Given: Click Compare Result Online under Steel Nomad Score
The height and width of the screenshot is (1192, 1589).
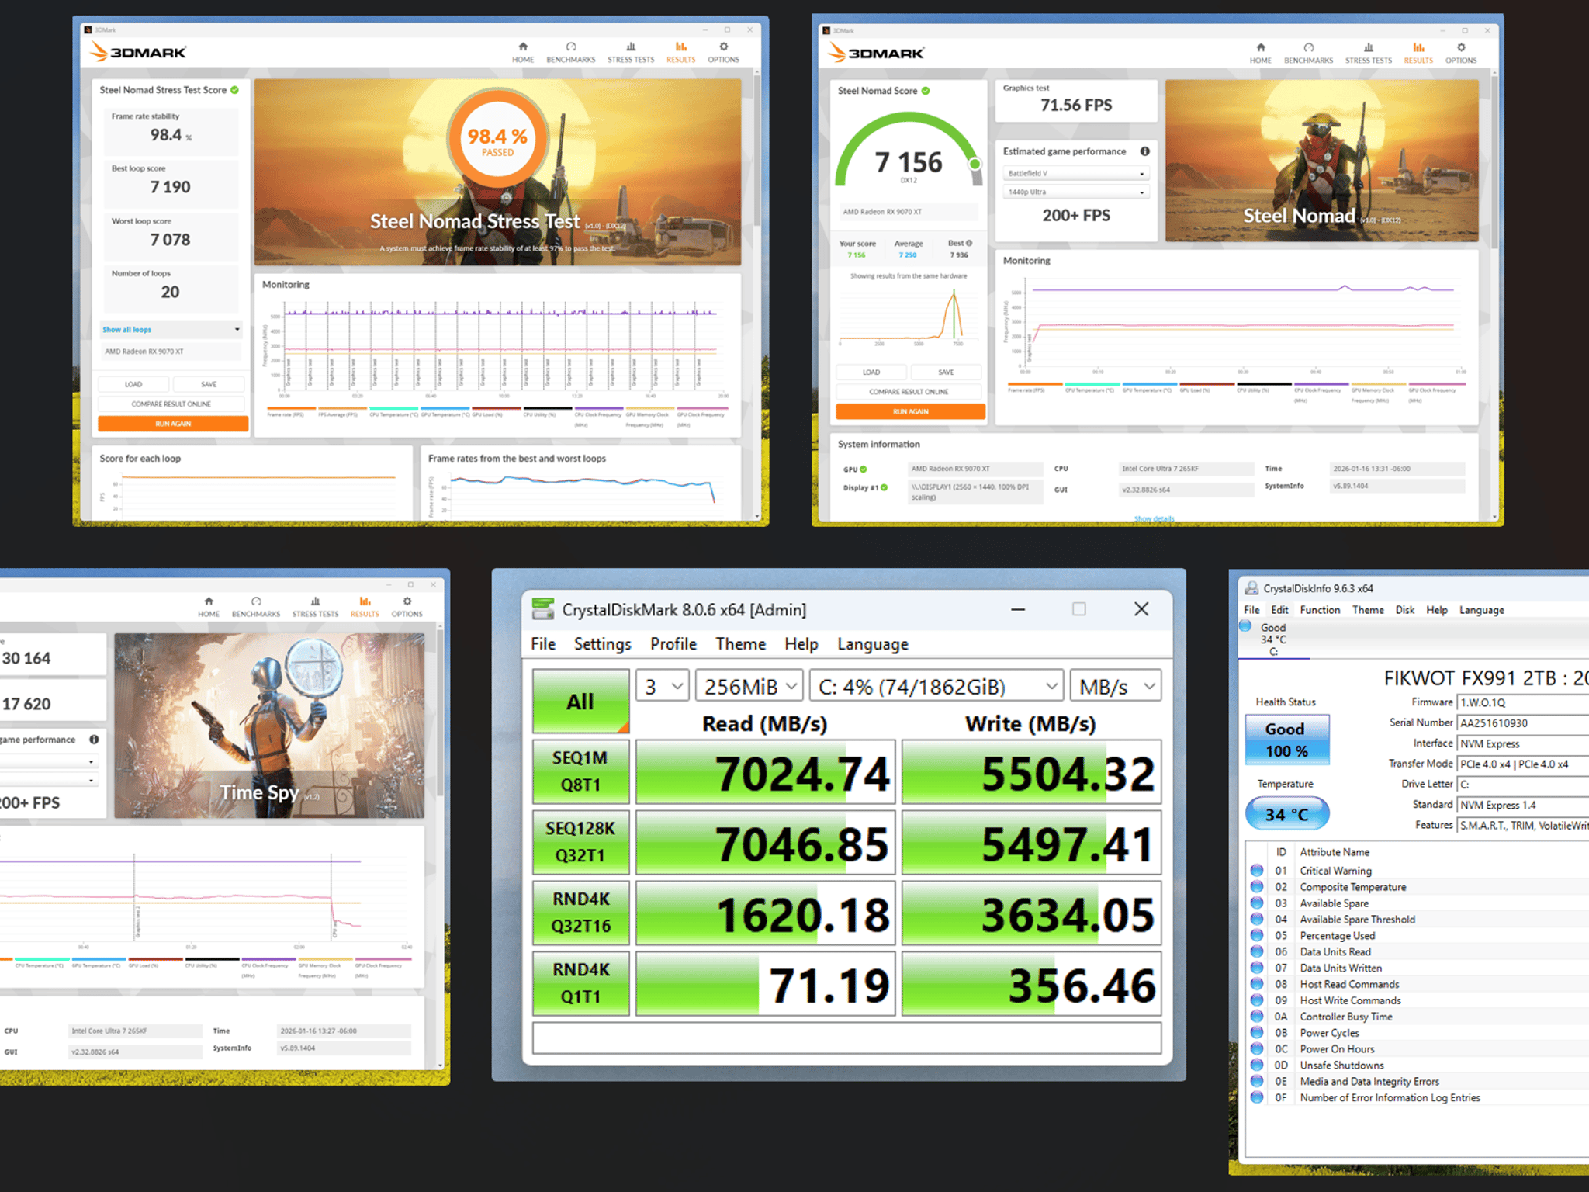Looking at the screenshot, I should (910, 392).
